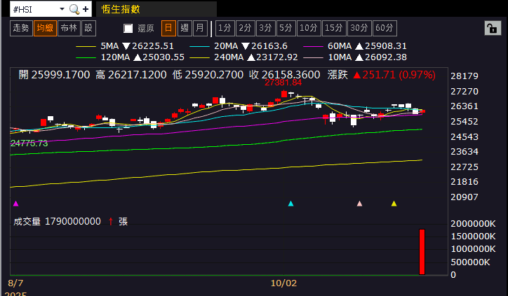Switch to the 5分 interval

(286, 28)
